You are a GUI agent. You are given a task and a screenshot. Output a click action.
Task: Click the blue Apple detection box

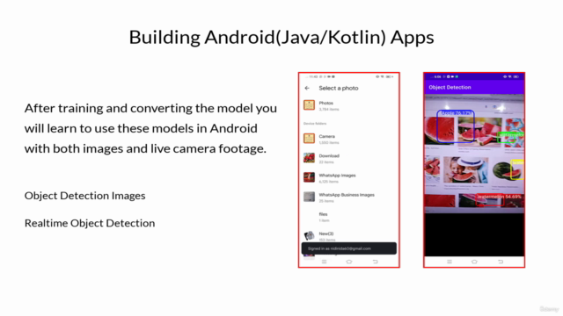456,126
